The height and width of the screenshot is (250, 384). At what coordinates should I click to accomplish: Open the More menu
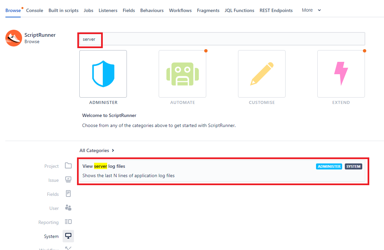[x=311, y=10]
